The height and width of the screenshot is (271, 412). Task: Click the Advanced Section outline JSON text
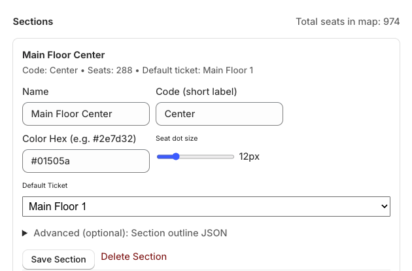click(130, 233)
